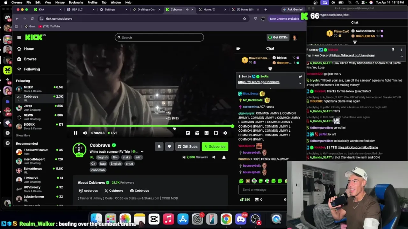Select the cobbmob tag
The image size is (408, 229).
[x=98, y=170]
